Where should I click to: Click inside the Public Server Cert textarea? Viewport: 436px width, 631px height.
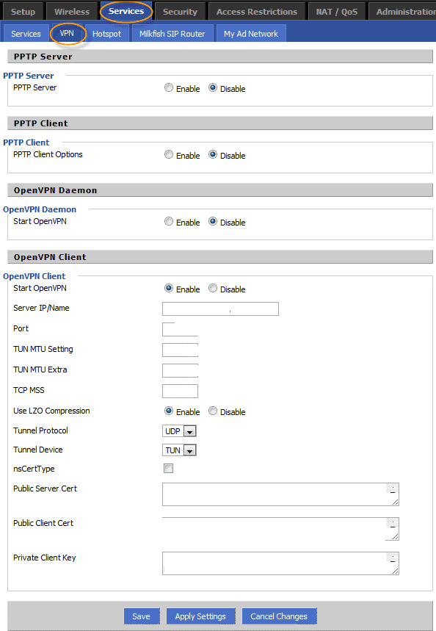(280, 494)
